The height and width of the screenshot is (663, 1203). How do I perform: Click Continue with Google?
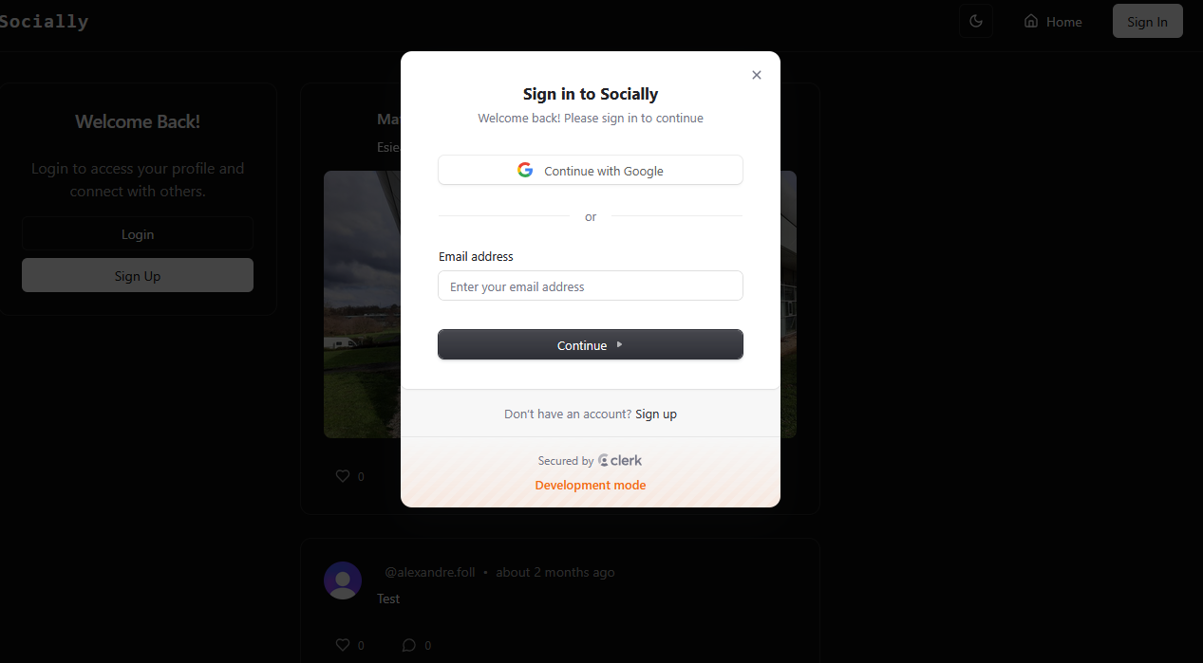[x=591, y=171]
